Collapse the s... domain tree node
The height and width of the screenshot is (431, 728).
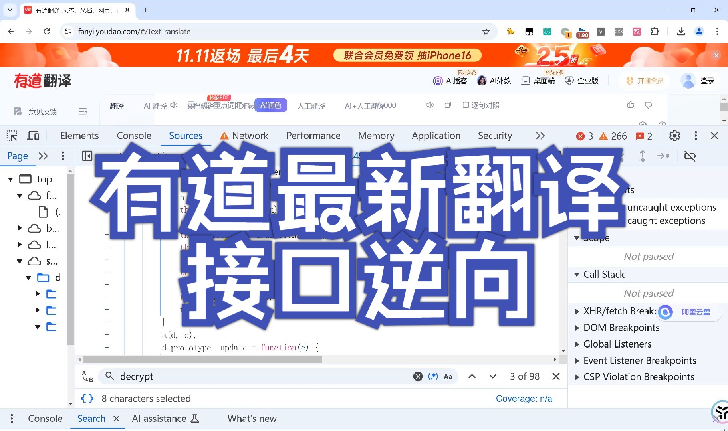[20, 261]
